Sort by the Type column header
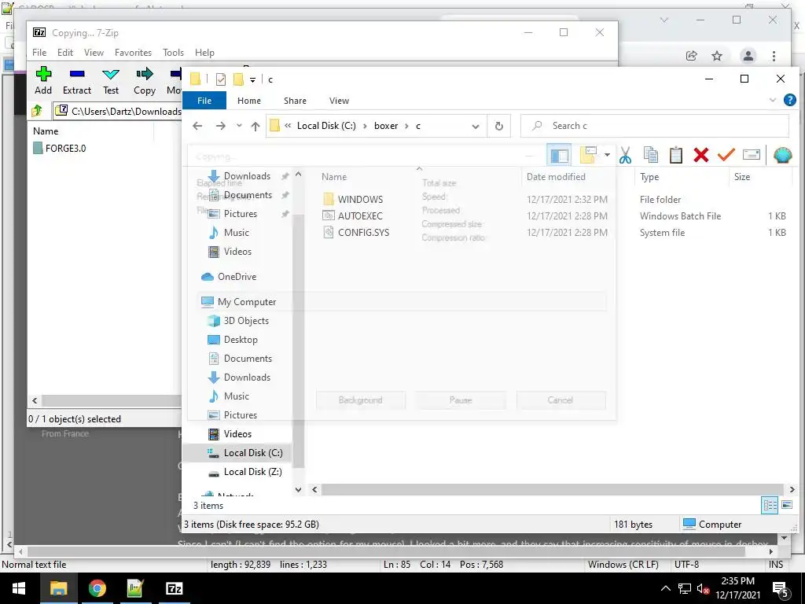The image size is (805, 604). click(x=649, y=177)
